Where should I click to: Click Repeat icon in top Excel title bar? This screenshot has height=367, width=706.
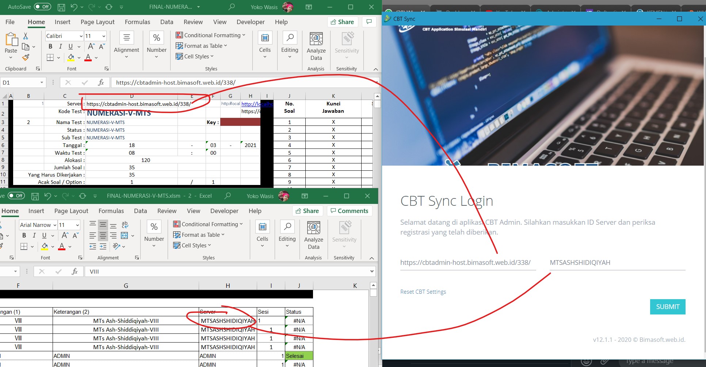click(x=109, y=7)
